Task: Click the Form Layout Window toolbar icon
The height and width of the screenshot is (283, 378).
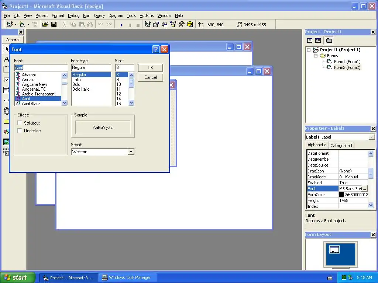Action: point(165,24)
